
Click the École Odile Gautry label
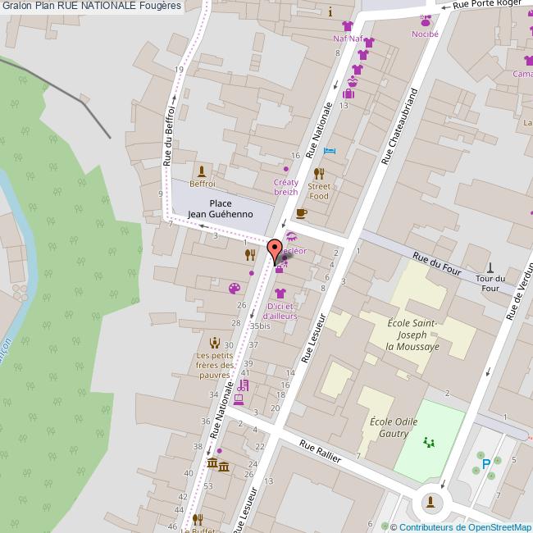point(393,427)
